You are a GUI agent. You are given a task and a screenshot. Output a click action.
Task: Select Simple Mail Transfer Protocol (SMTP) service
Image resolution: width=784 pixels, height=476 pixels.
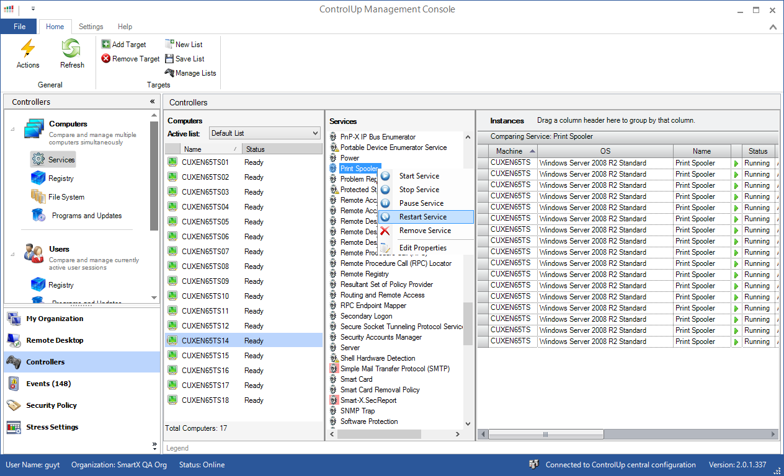pyautogui.click(x=395, y=369)
